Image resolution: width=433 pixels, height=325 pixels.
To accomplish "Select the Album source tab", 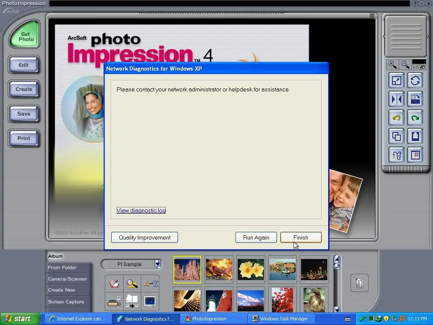I will [55, 256].
